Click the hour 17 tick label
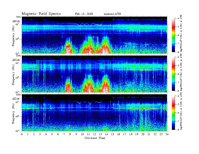 tap(125, 134)
